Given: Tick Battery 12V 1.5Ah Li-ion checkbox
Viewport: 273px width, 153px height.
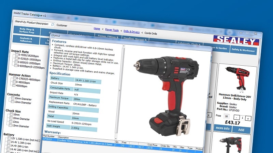Looking at the screenshot, I should pyautogui.click(x=9, y=138).
